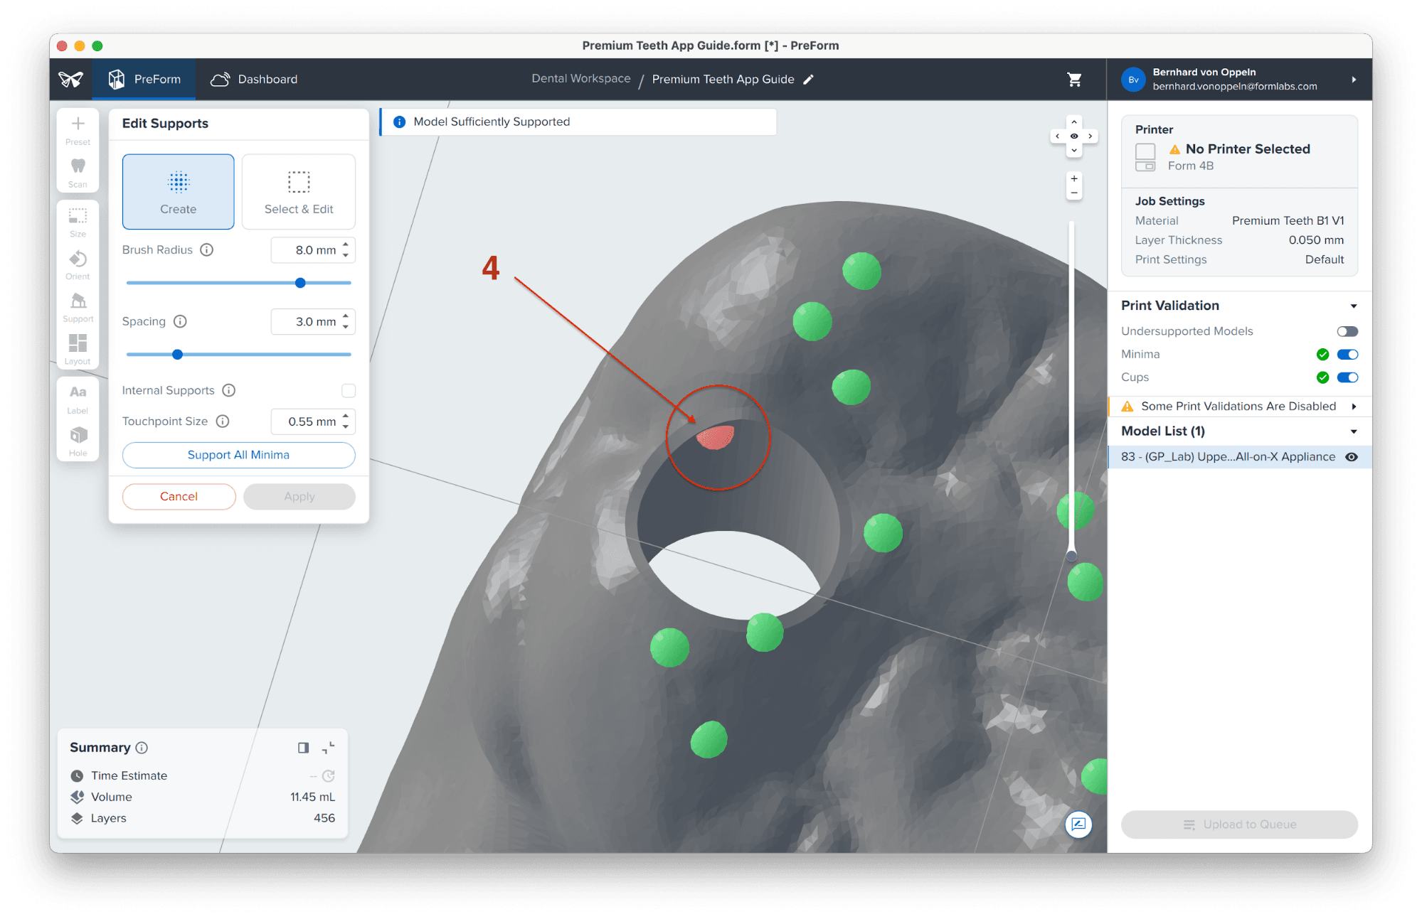1422x919 pixels.
Task: Click the Hole tool icon
Action: point(78,441)
